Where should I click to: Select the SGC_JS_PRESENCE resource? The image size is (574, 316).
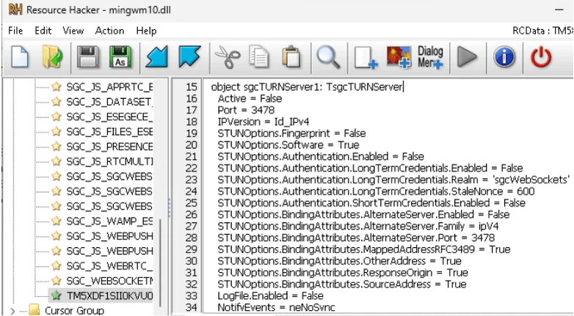(x=109, y=147)
